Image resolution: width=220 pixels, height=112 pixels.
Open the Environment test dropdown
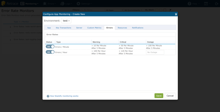(x=66, y=21)
